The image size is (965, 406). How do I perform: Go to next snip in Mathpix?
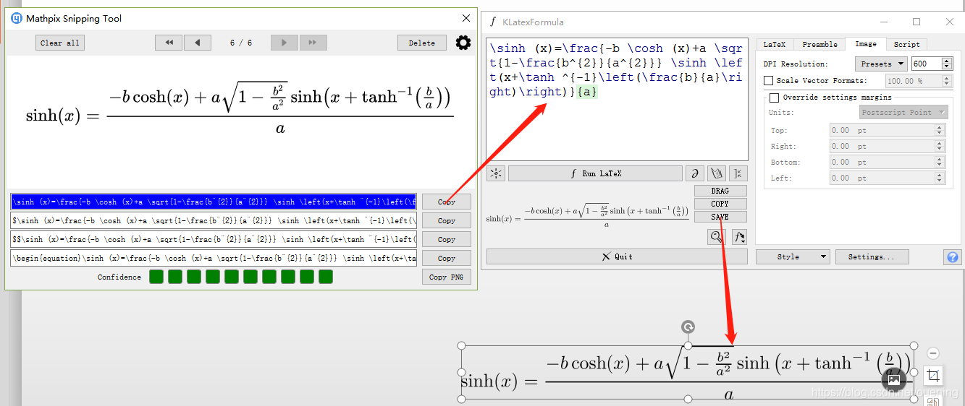coord(285,43)
